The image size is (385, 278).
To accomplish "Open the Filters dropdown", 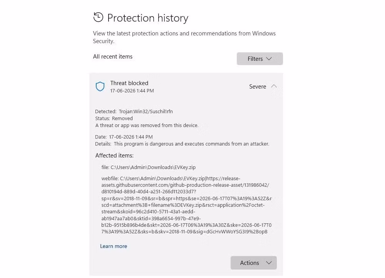I will pyautogui.click(x=259, y=59).
